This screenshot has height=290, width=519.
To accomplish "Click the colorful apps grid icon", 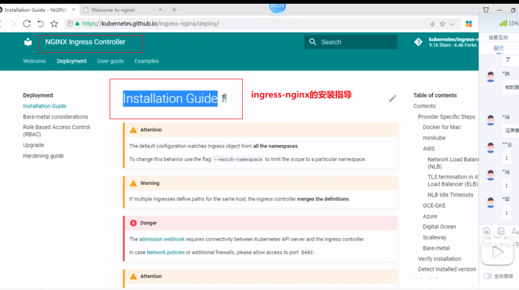I will tap(468, 24).
